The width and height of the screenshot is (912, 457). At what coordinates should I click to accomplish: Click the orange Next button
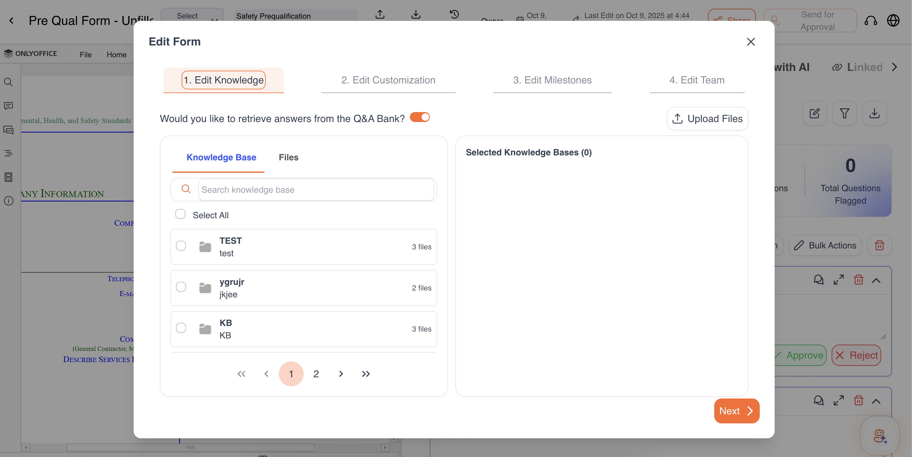pos(736,411)
